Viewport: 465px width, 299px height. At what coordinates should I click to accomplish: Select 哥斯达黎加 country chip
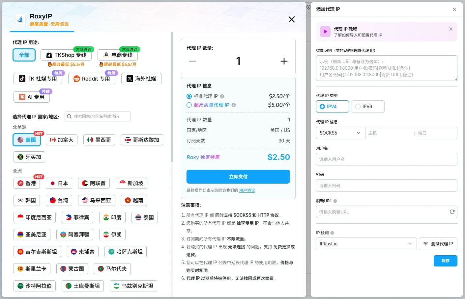[142, 140]
